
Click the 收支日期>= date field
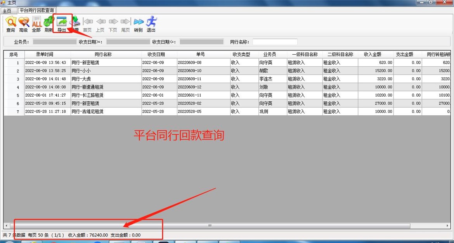pyautogui.click(x=128, y=42)
